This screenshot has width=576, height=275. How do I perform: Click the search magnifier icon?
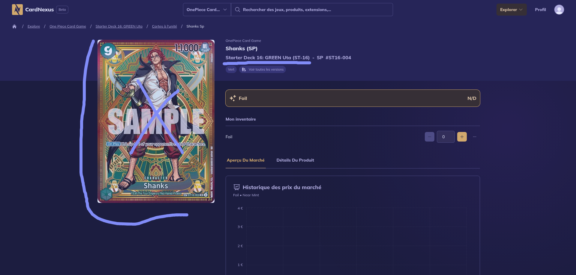tap(237, 10)
